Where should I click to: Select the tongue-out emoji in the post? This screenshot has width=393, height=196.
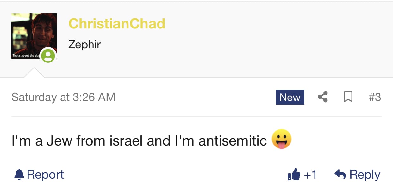click(x=281, y=139)
